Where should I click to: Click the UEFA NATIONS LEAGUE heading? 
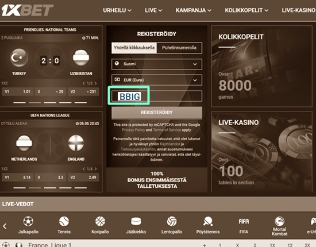[x=50, y=115]
